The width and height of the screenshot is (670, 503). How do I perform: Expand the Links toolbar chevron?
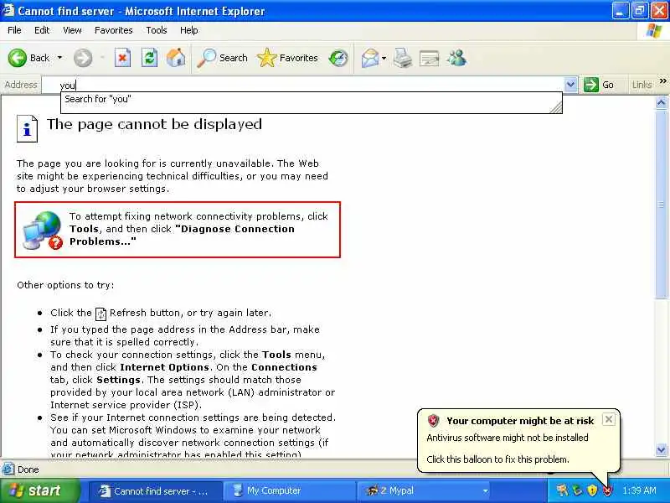point(662,81)
